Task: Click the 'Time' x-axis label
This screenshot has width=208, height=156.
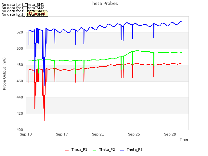Action: coord(184,139)
